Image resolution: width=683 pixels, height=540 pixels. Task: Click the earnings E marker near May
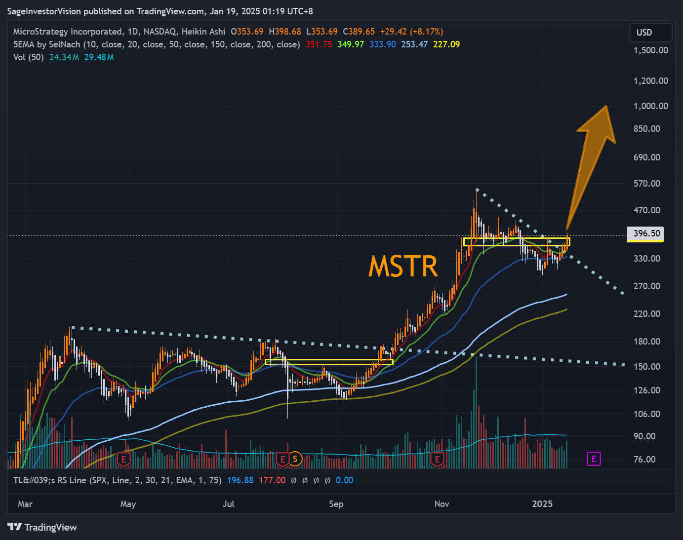pyautogui.click(x=123, y=459)
